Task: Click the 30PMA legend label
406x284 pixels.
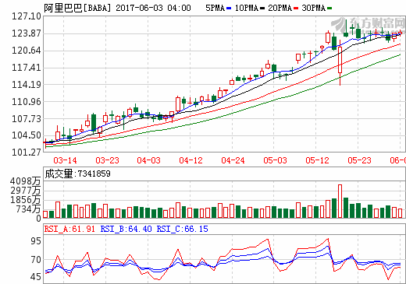Action: click(x=314, y=8)
